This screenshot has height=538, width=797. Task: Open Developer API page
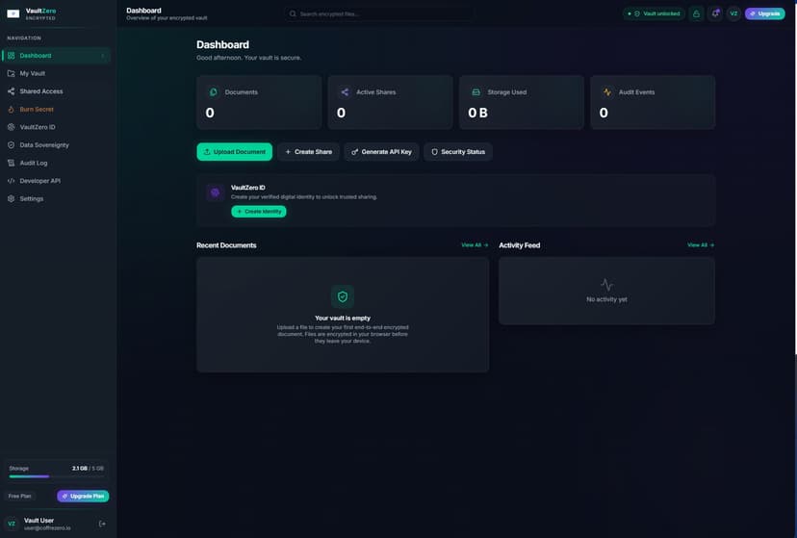(57, 181)
